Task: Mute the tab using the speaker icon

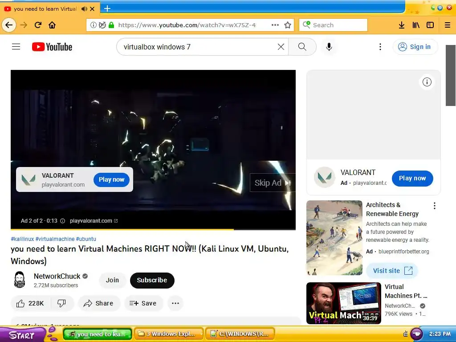Action: click(x=84, y=9)
